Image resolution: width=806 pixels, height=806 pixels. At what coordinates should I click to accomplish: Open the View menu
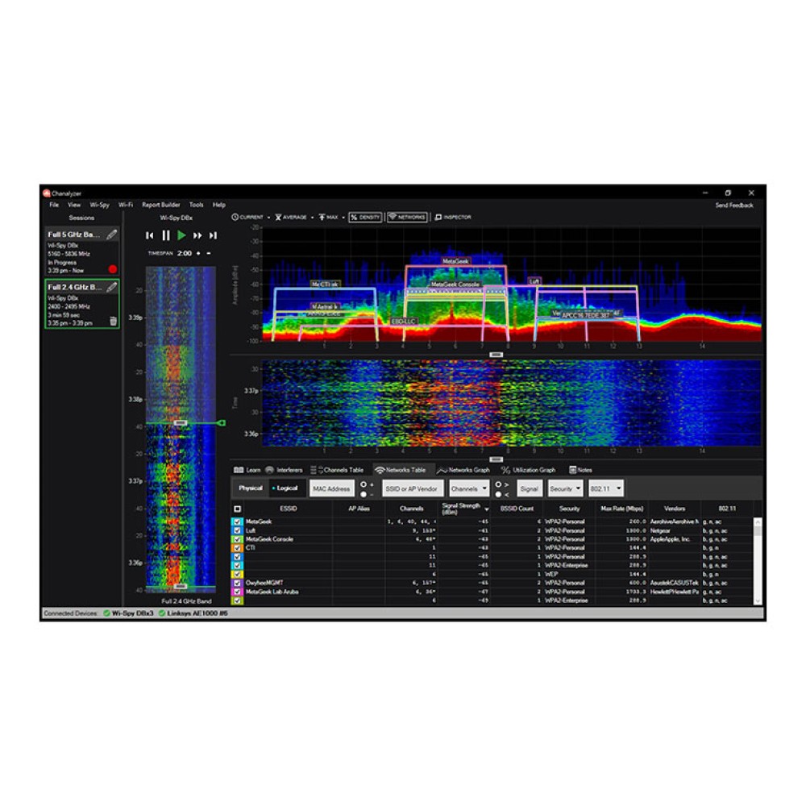tap(74, 205)
